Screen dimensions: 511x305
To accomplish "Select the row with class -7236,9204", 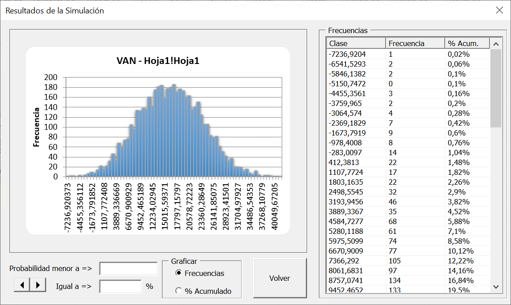I will coord(408,54).
